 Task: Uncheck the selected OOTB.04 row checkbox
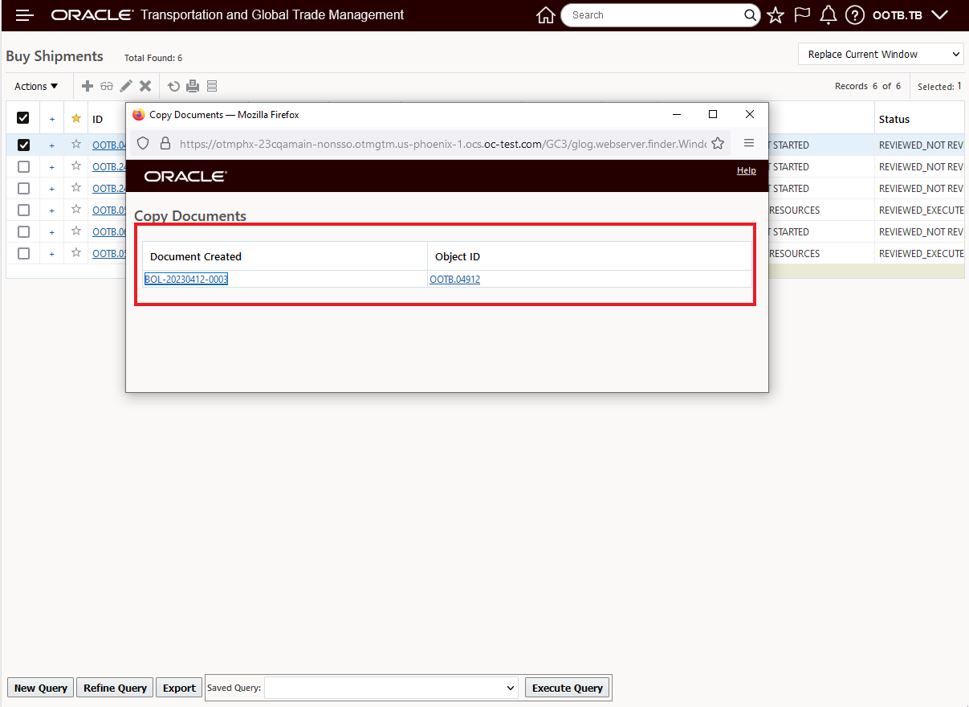coord(23,145)
